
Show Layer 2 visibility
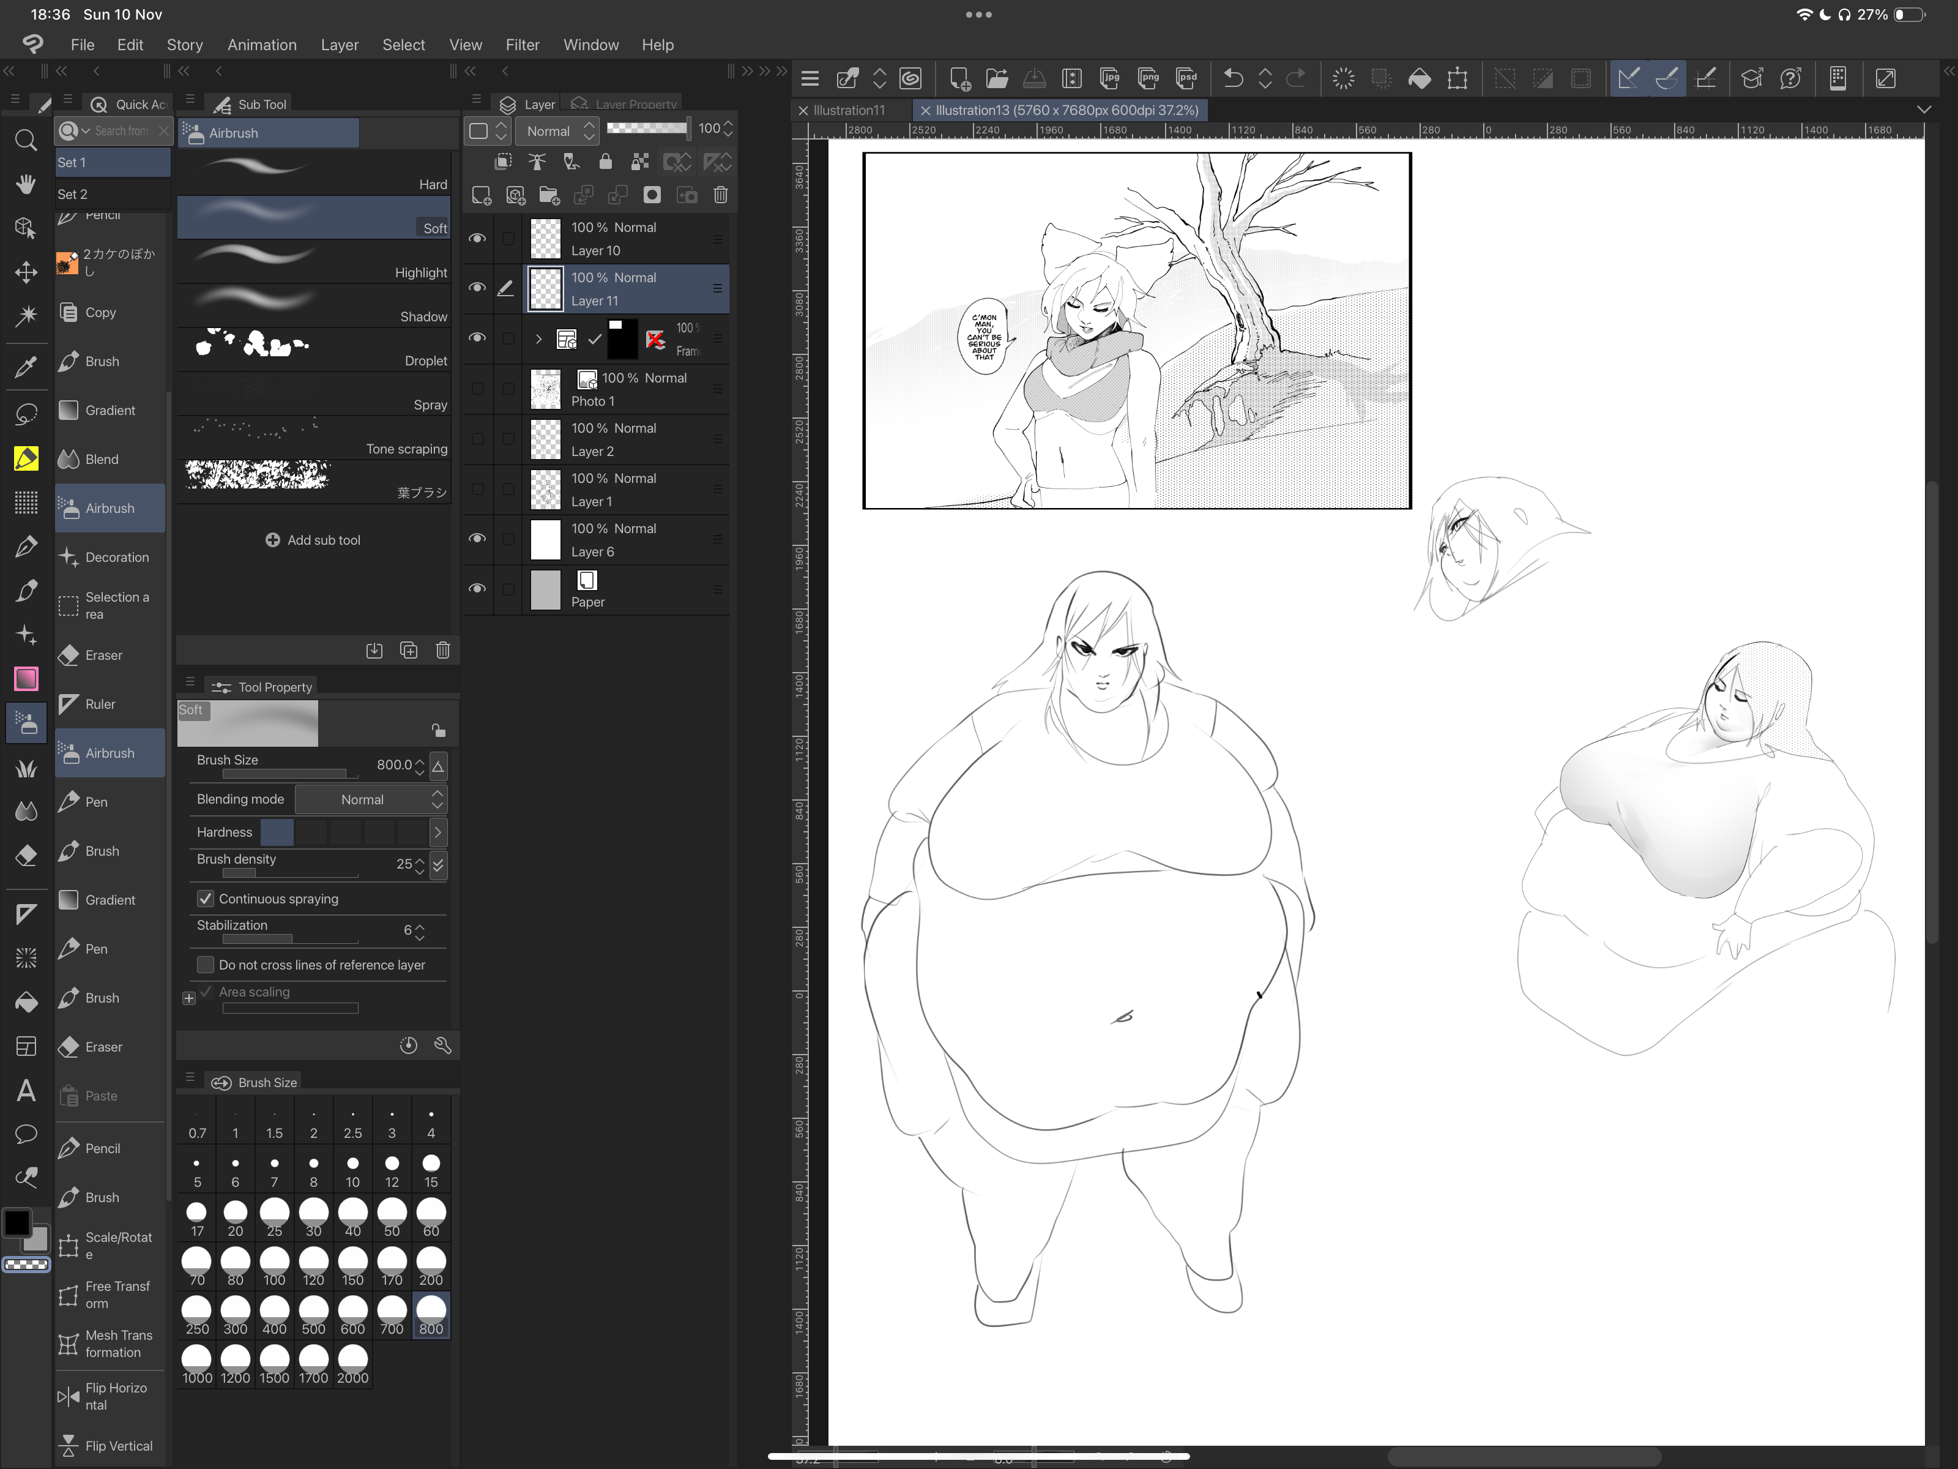tap(477, 439)
